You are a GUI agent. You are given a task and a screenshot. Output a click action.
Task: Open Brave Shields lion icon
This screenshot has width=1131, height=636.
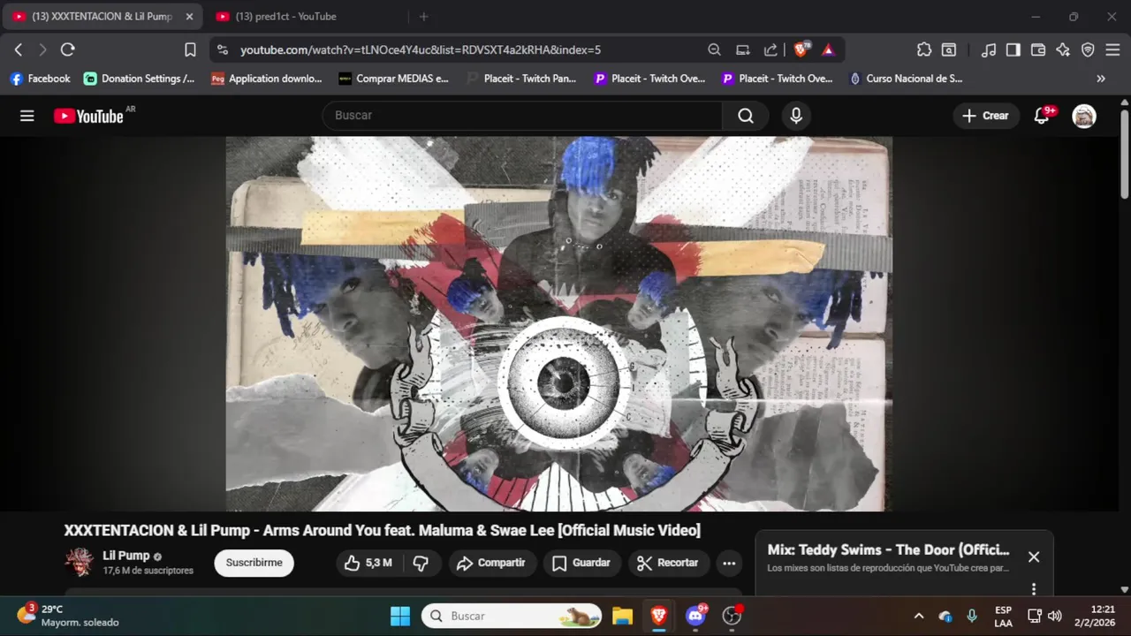click(801, 49)
